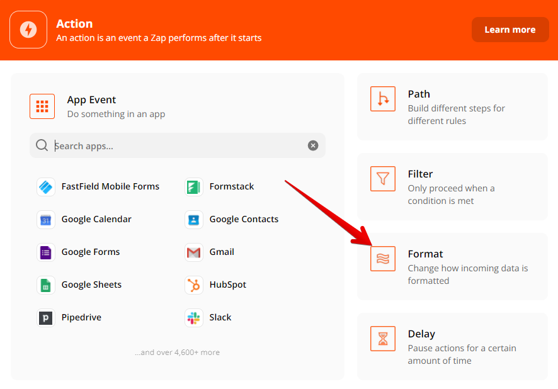Image resolution: width=558 pixels, height=389 pixels.
Task: Focus the Search apps input field
Action: tap(178, 145)
